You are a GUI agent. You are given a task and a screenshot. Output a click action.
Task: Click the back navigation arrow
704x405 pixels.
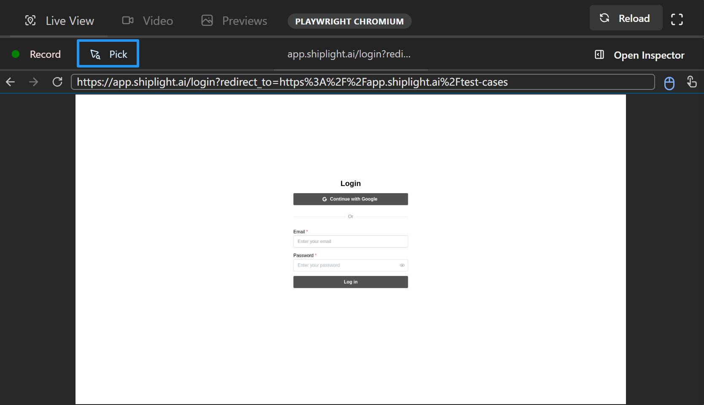click(x=10, y=81)
